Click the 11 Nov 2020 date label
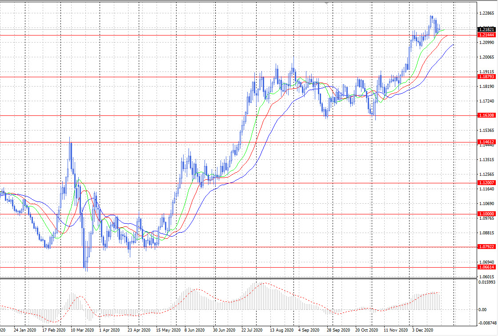This screenshot has width=498, height=336. (396, 330)
